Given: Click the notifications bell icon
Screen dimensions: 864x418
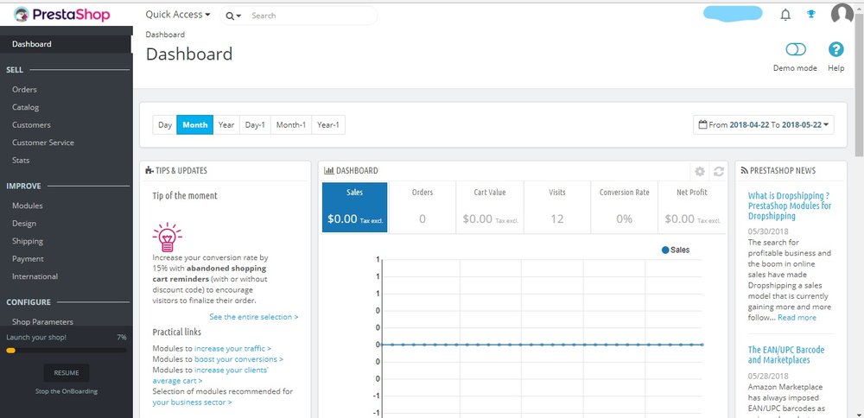Looking at the screenshot, I should click(x=785, y=15).
